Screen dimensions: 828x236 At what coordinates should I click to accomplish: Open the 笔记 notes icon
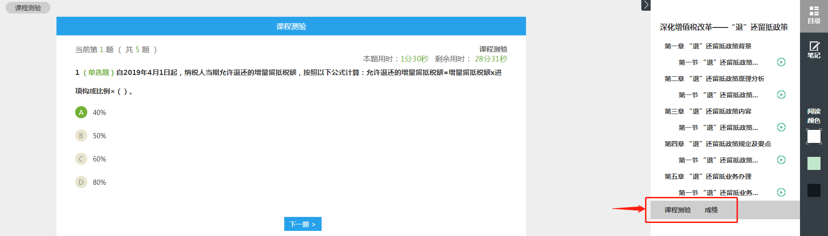coord(814,49)
